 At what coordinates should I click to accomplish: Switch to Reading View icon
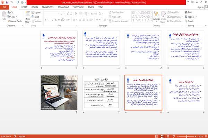168,136
